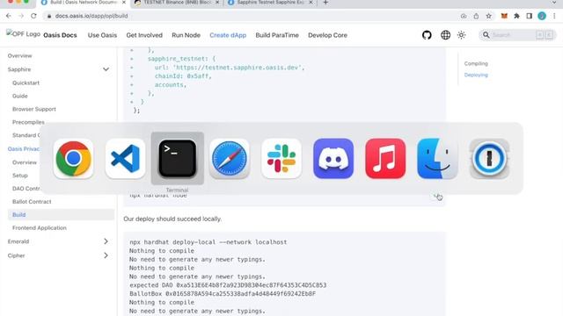Viewport: 563px width, 316px height.
Task: Open Chrome three-dot menu
Action: 554,16
